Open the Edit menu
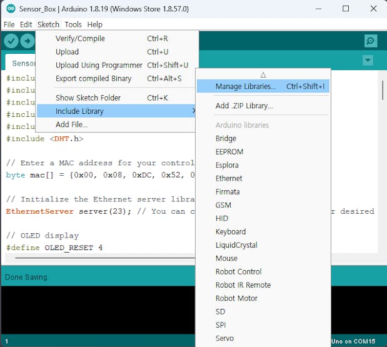This screenshot has height=347, width=387. point(26,24)
